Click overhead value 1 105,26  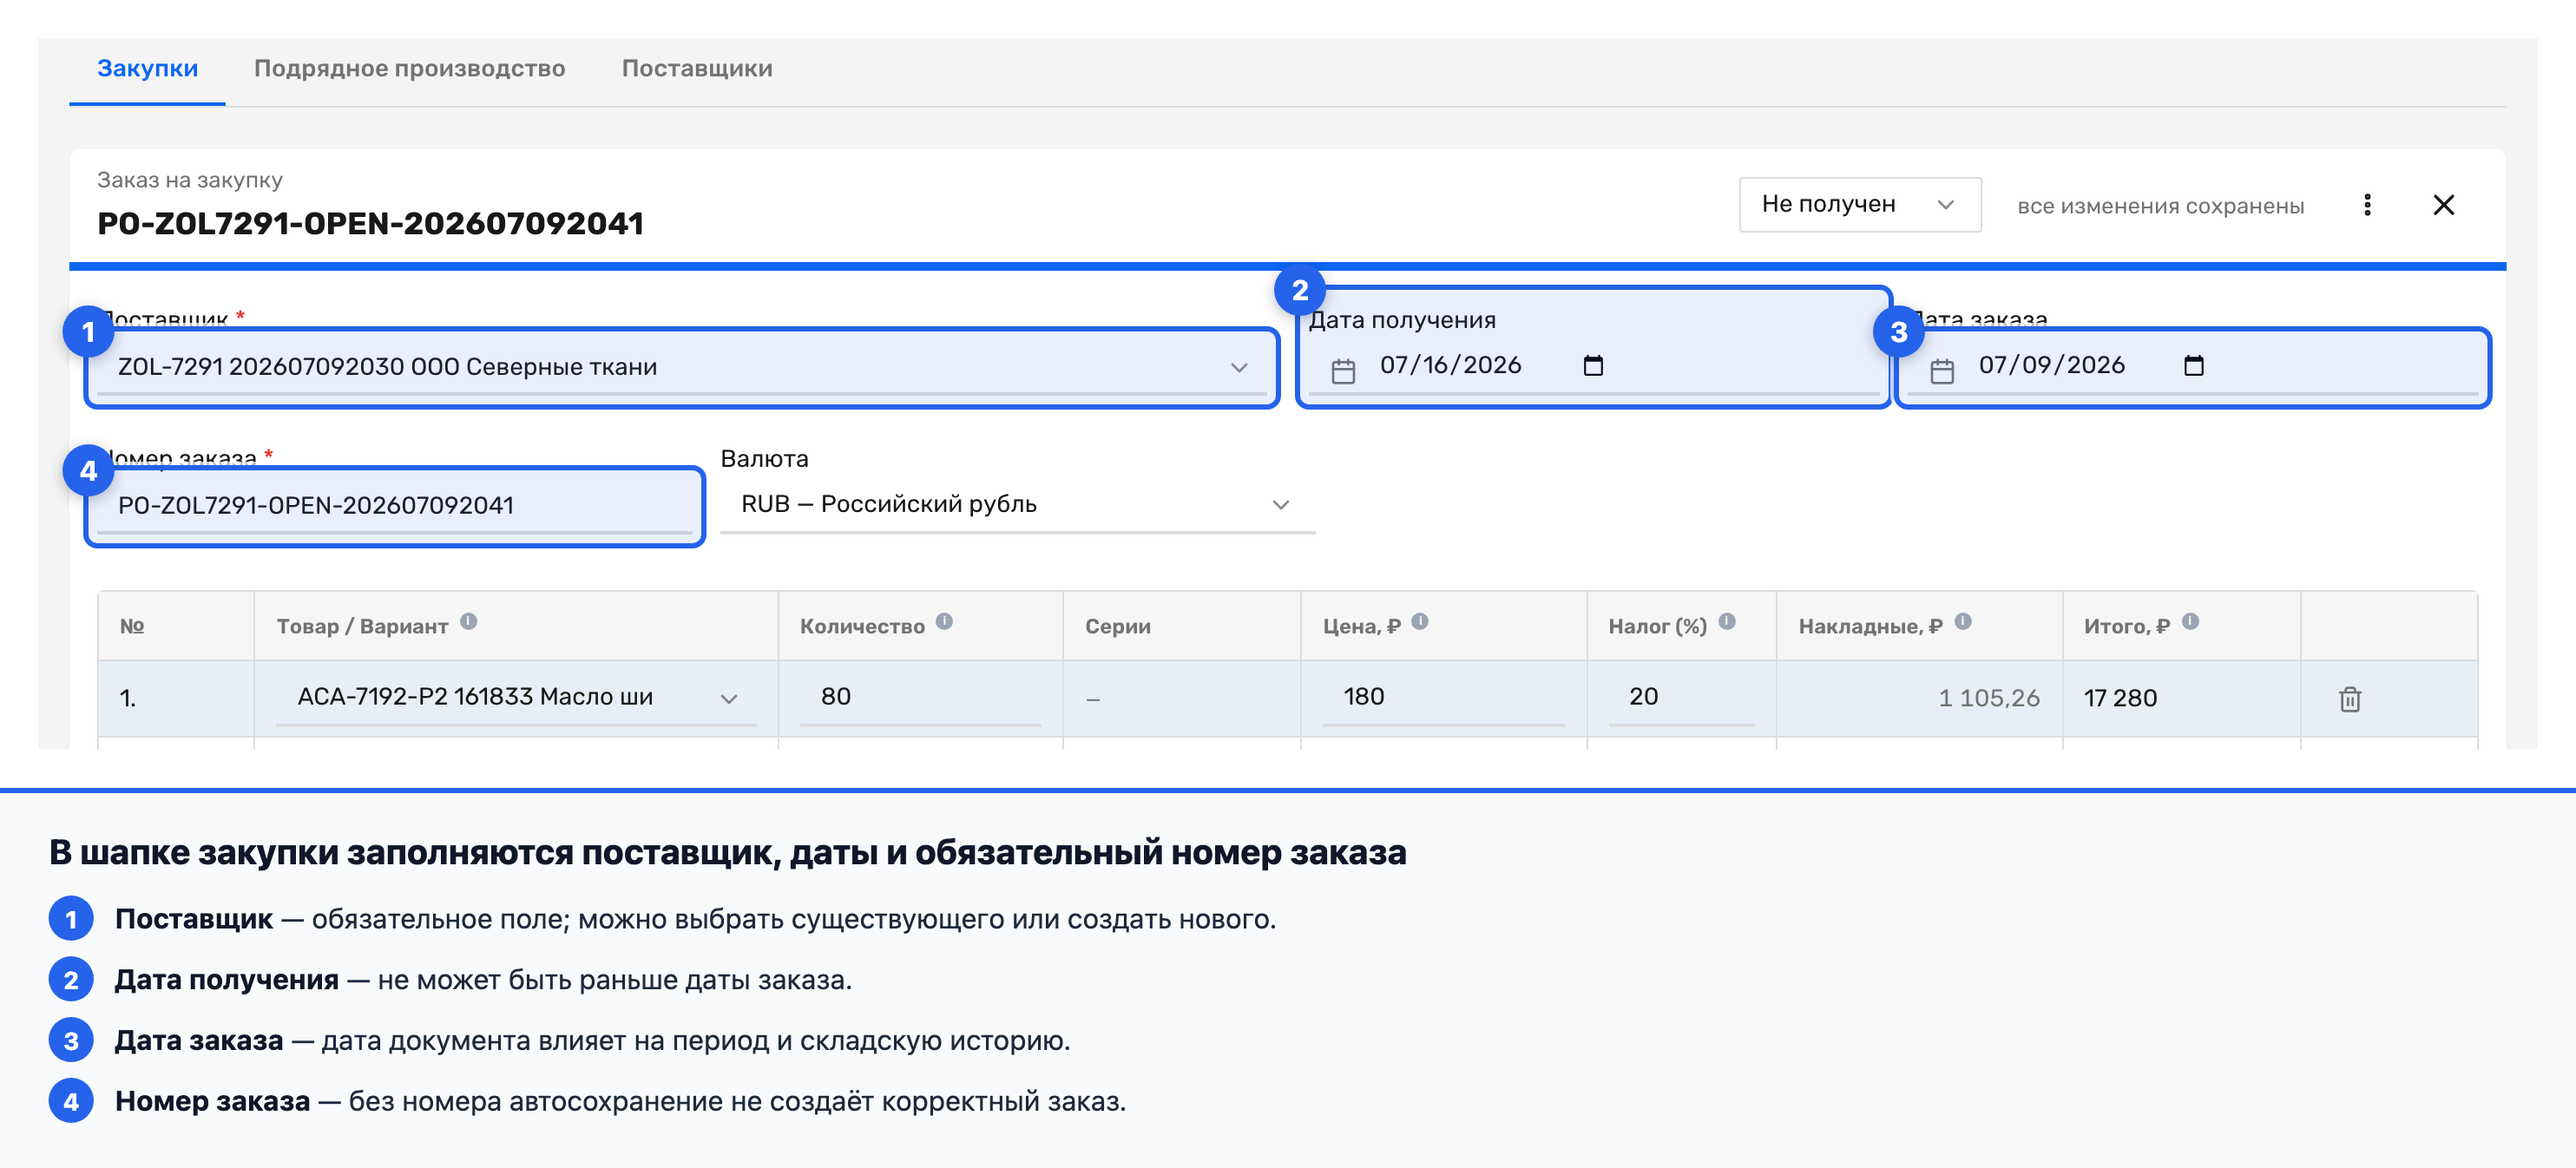coord(1988,698)
